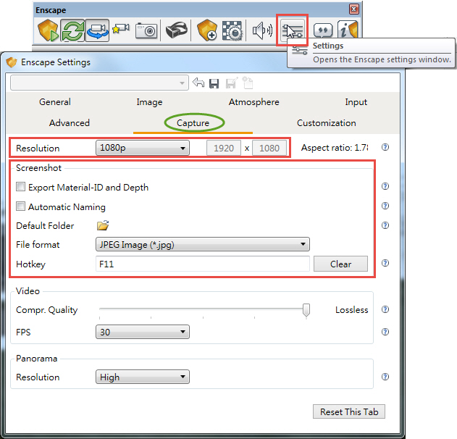The image size is (457, 439).
Task: Switch to the Input tab
Action: (356, 102)
